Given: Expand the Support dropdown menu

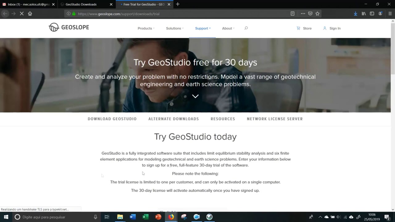Looking at the screenshot, I should click(203, 28).
